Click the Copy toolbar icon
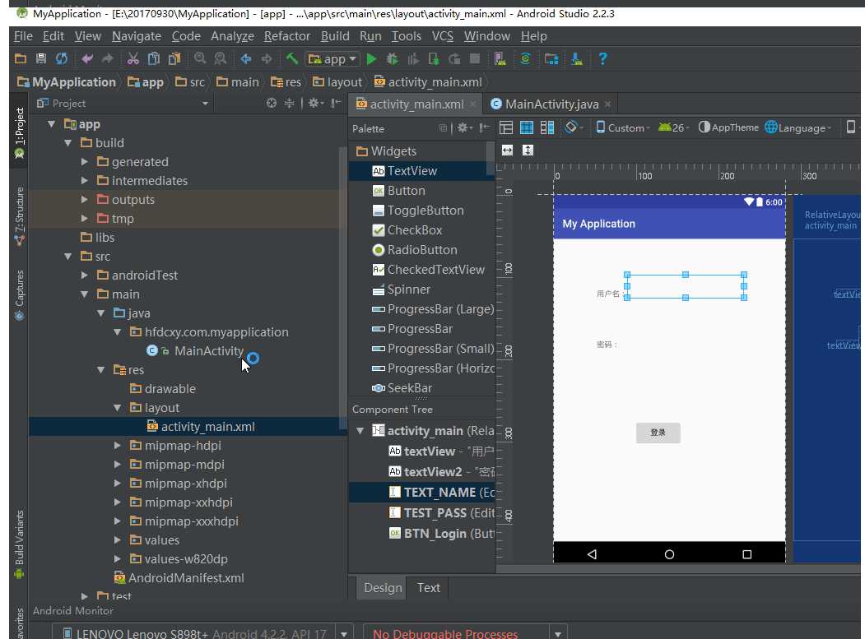865x639 pixels. (154, 58)
